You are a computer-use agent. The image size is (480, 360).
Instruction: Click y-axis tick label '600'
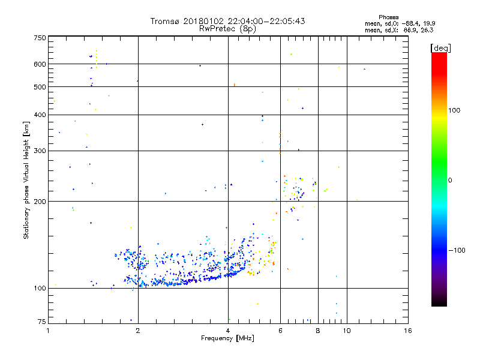40,64
